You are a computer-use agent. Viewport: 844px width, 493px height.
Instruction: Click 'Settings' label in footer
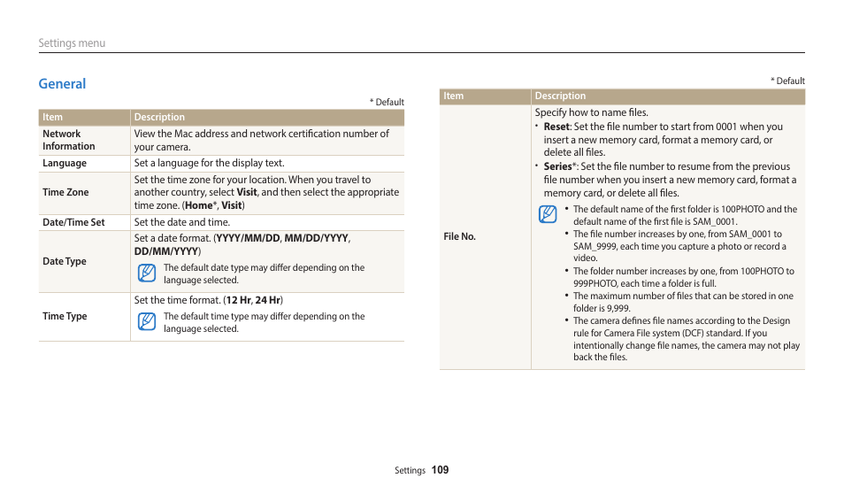(410, 470)
